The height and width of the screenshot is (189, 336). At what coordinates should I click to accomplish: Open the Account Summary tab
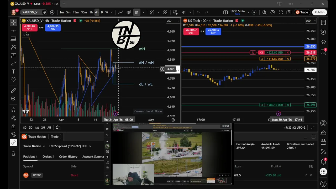click(x=93, y=157)
